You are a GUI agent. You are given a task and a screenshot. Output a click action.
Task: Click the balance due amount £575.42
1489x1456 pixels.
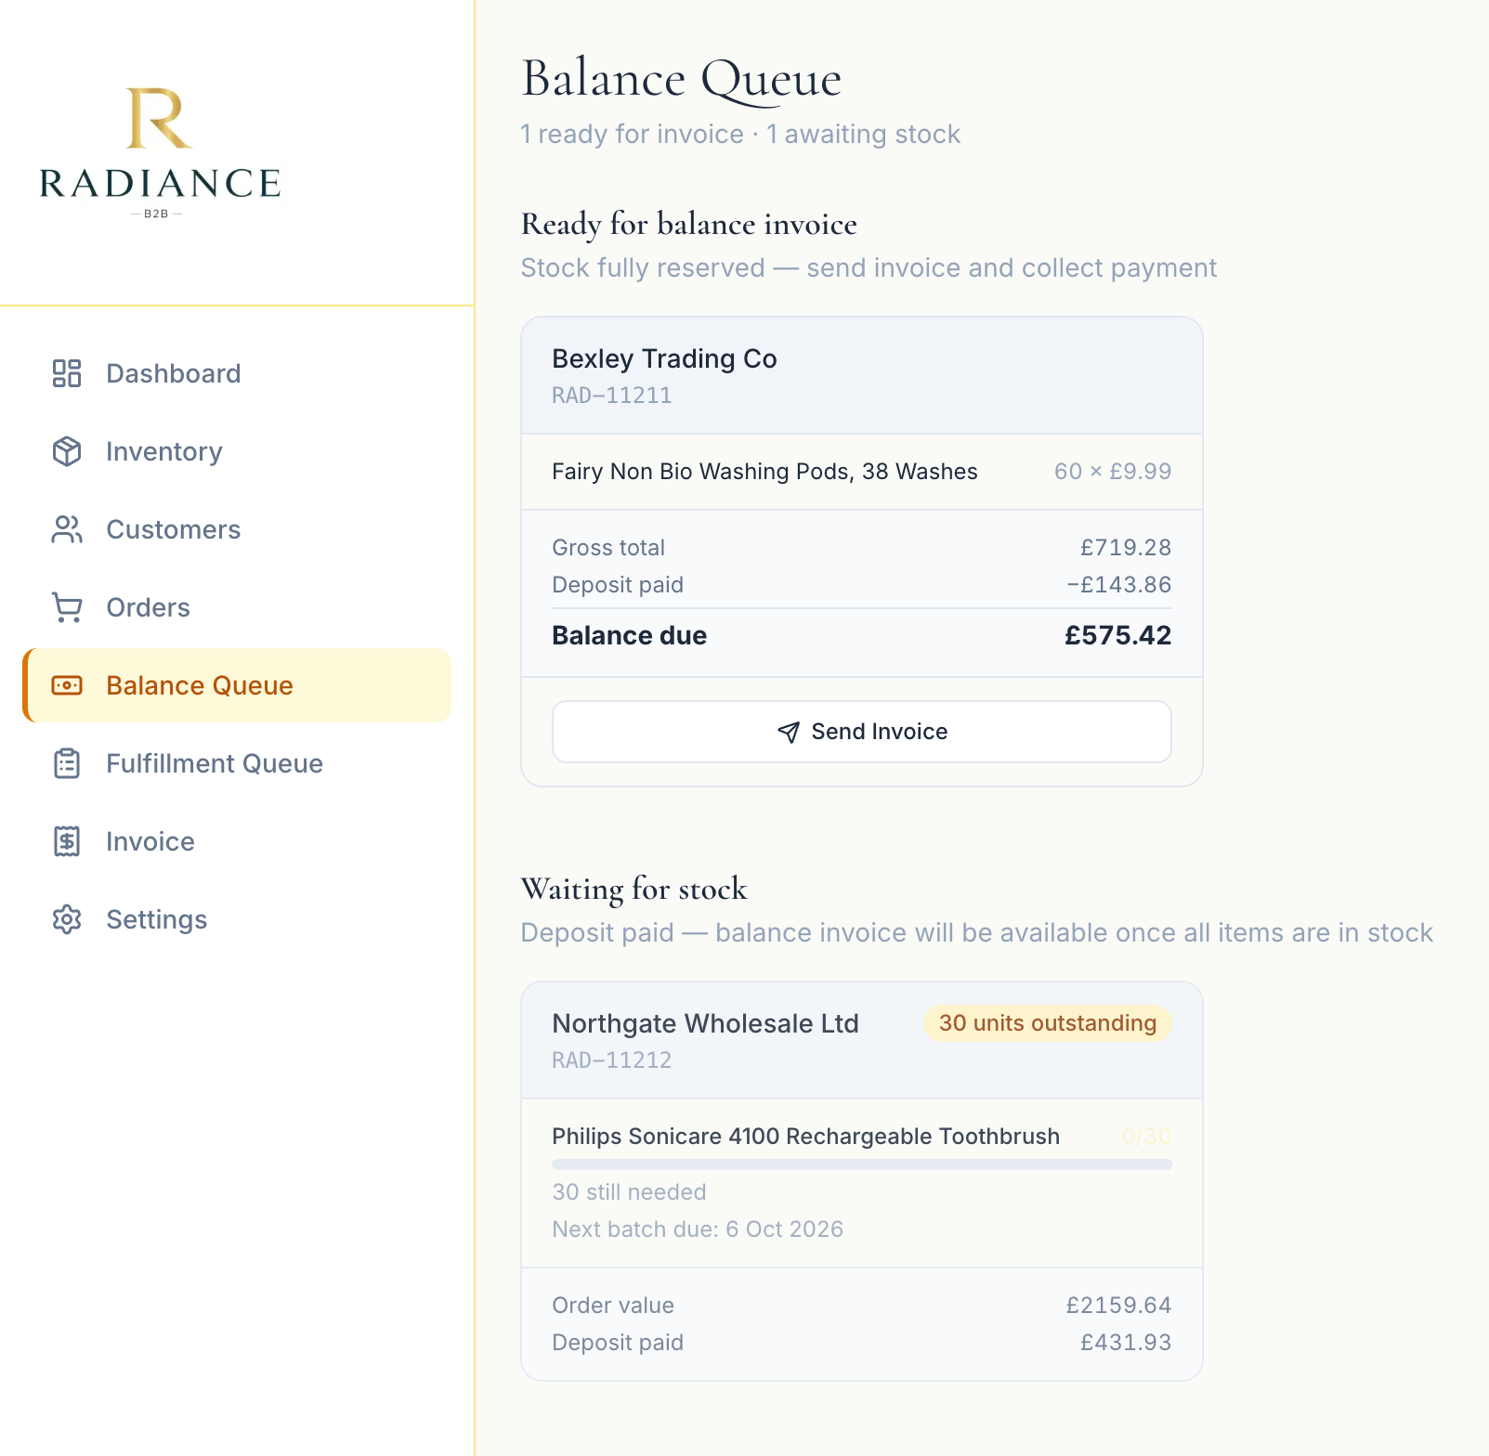click(1117, 635)
